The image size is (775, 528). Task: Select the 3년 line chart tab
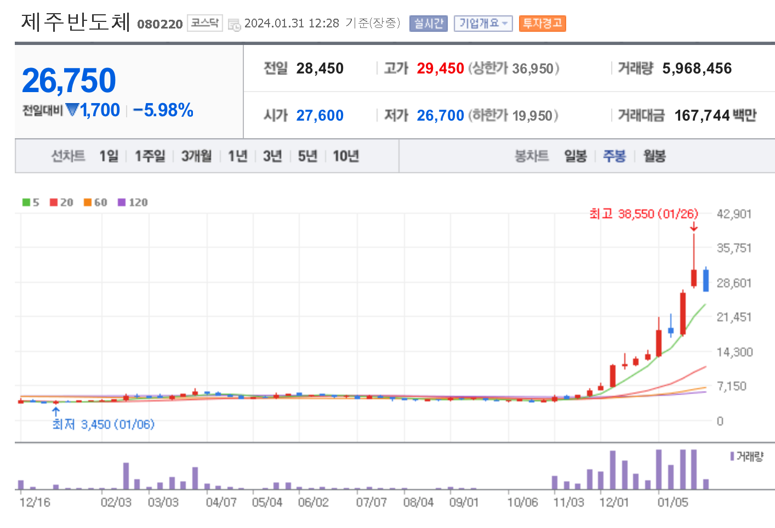[272, 156]
